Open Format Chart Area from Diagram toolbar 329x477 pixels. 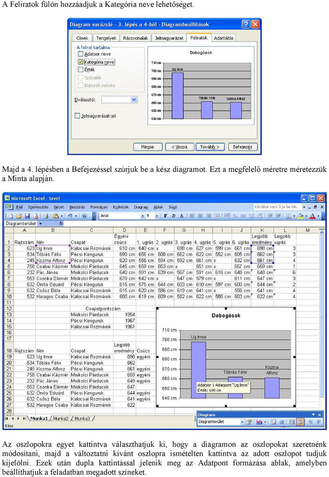tap(249, 422)
